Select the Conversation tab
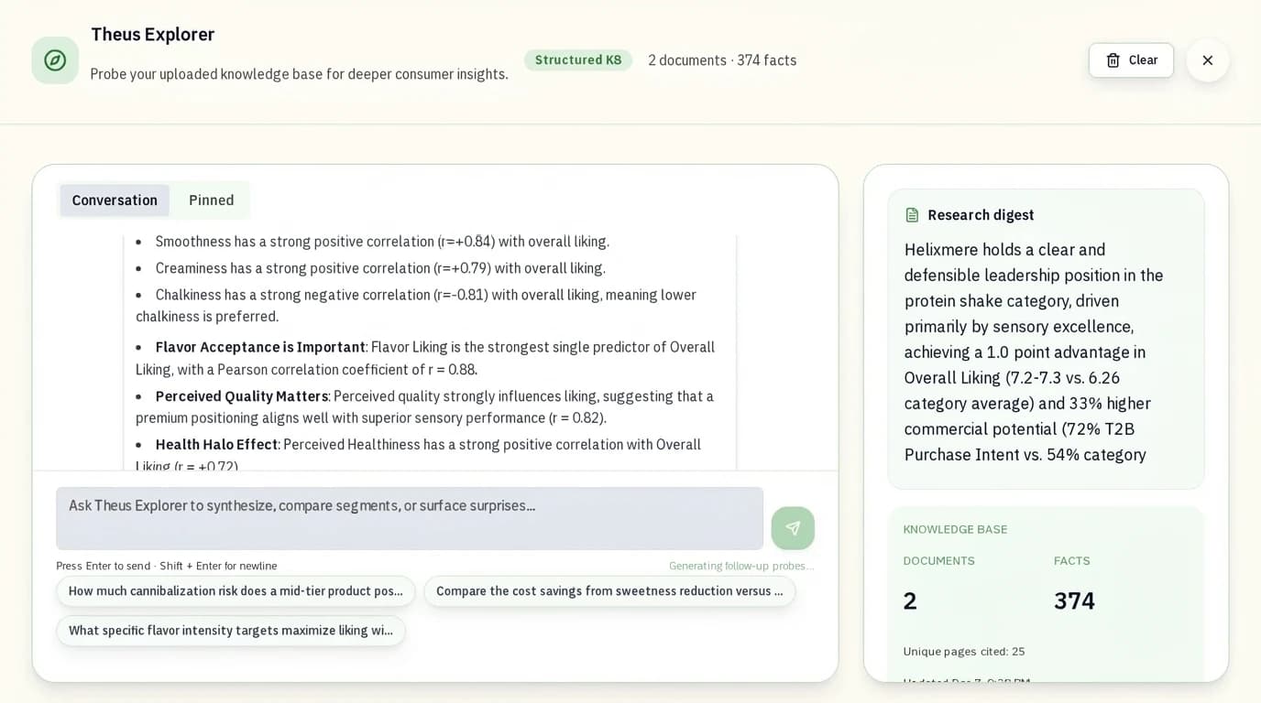 pos(114,200)
